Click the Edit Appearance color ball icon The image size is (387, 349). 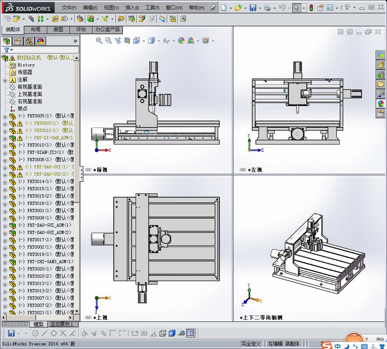pyautogui.click(x=181, y=40)
